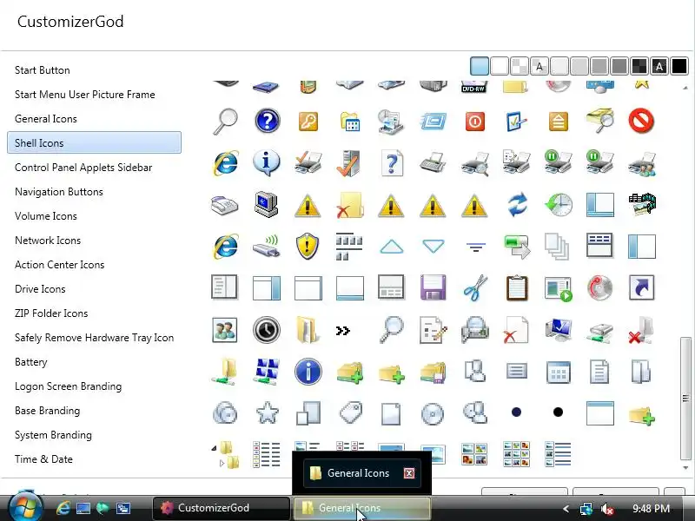This screenshot has width=695, height=521.
Task: Select the yellow security shield icon
Action: tap(308, 247)
